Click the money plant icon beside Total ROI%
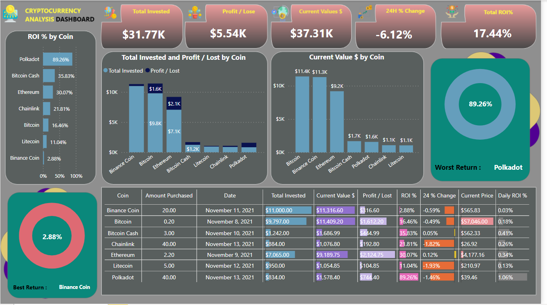Screen dimensions: 547x305 [x=452, y=12]
